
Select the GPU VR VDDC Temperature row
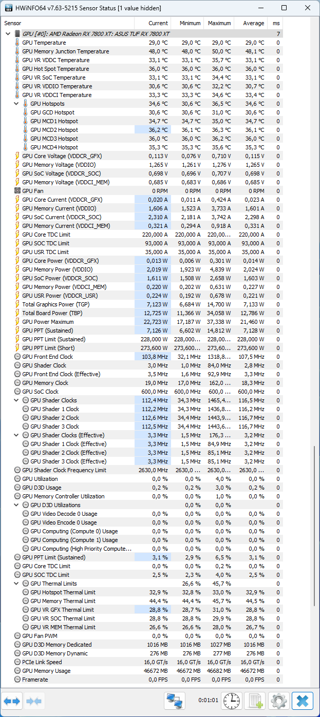[142, 60]
